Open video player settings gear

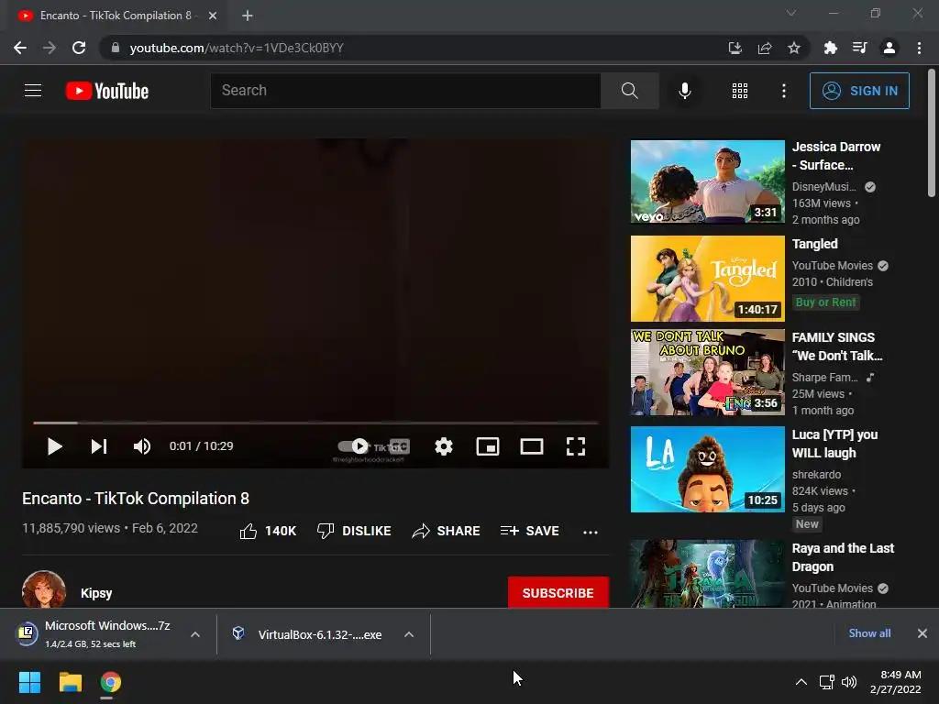coord(444,446)
